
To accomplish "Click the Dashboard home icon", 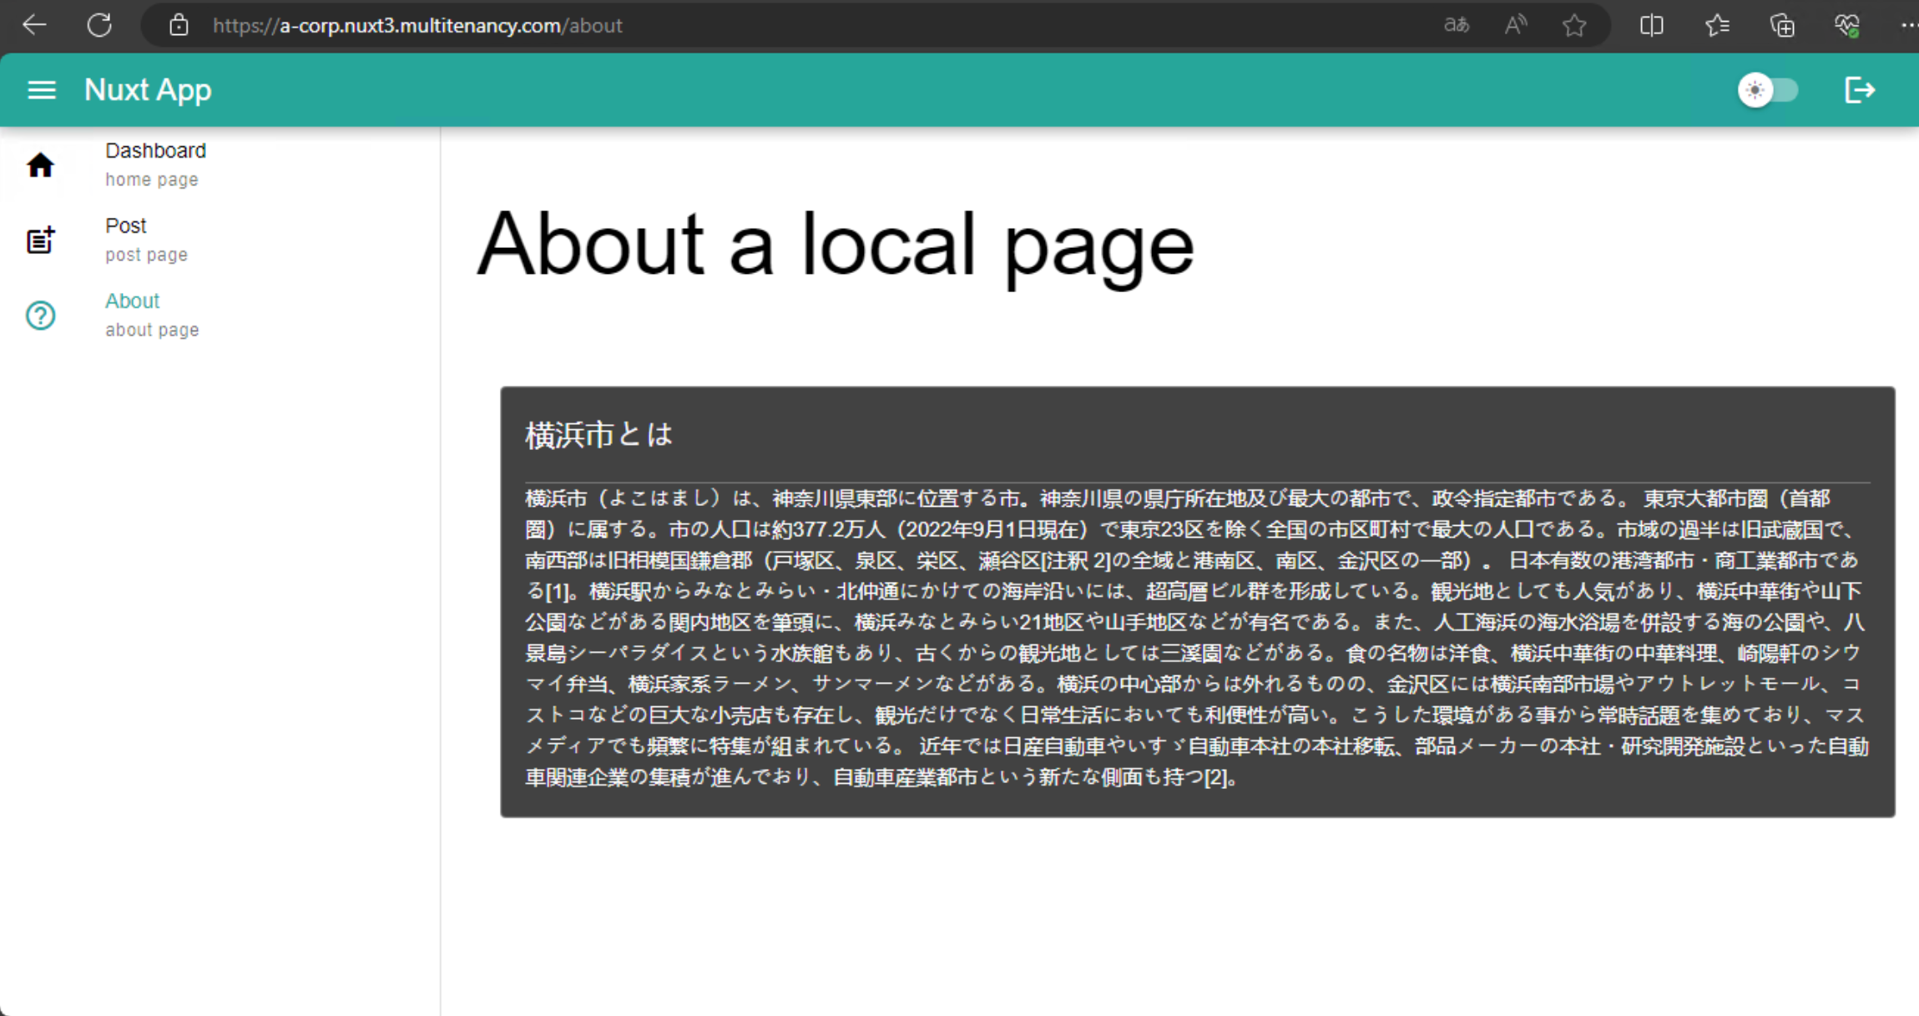I will [40, 165].
